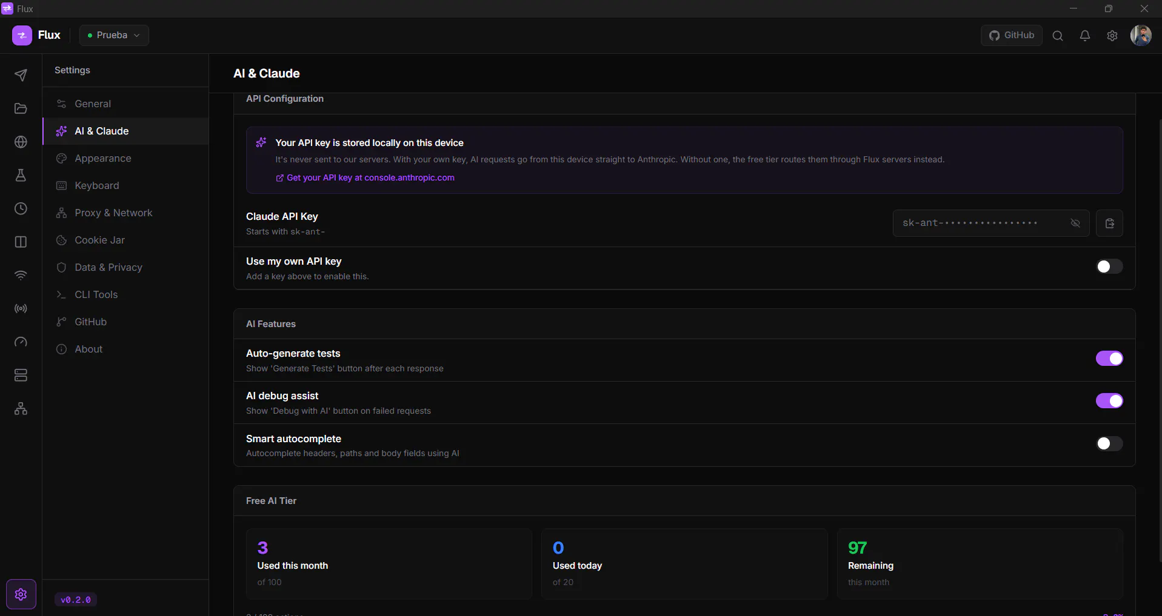Click the 'Starts with sk-ant-' hint text
The image size is (1162, 616).
285,231
